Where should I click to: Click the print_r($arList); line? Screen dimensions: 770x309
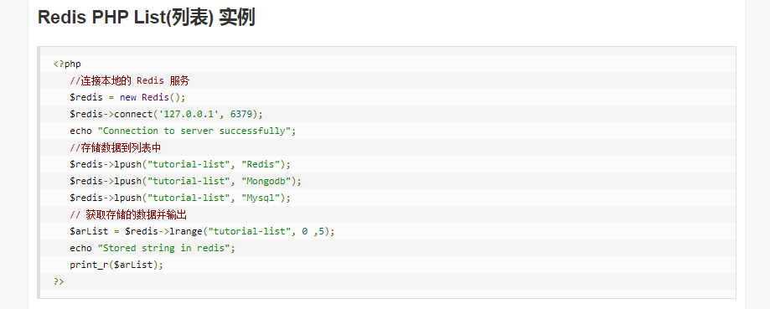pos(116,265)
